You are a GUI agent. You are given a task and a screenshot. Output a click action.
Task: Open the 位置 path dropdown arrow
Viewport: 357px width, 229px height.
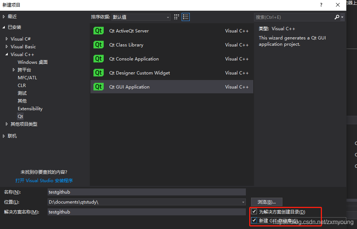(x=243, y=202)
